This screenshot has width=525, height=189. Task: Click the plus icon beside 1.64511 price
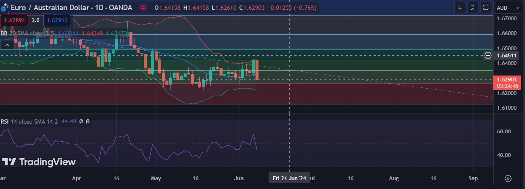click(488, 55)
